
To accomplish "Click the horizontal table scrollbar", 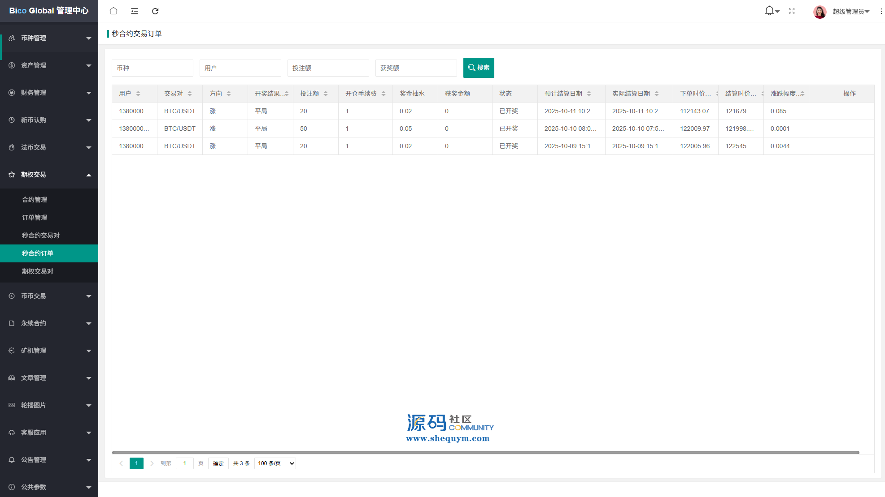I will click(x=485, y=452).
